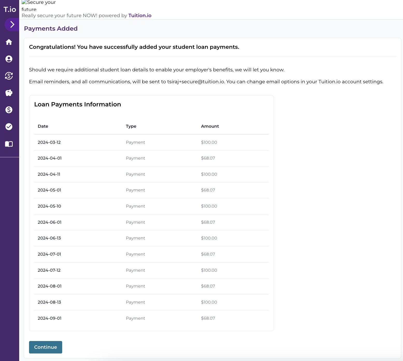The height and width of the screenshot is (361, 403).
Task: Expand the 2024-03-12 payment row details
Action: [x=49, y=142]
